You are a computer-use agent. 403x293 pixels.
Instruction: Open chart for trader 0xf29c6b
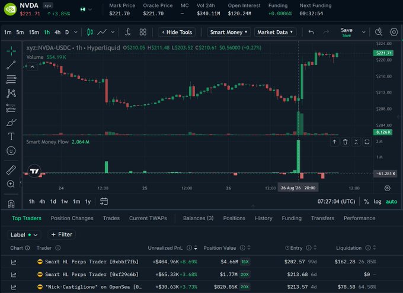tap(14, 275)
